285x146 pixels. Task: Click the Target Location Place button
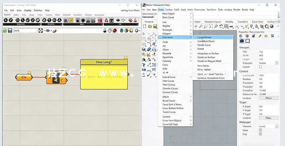click(269, 118)
